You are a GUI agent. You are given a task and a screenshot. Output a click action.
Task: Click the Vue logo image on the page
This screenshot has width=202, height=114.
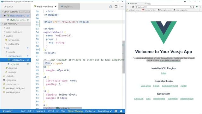(163, 33)
